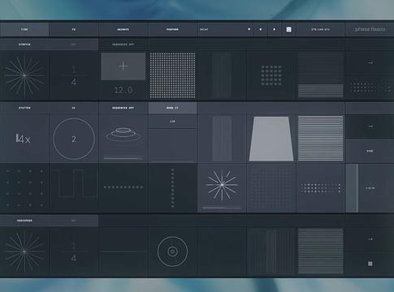Switch to the FX tab
This screenshot has width=394, height=292.
point(74,29)
